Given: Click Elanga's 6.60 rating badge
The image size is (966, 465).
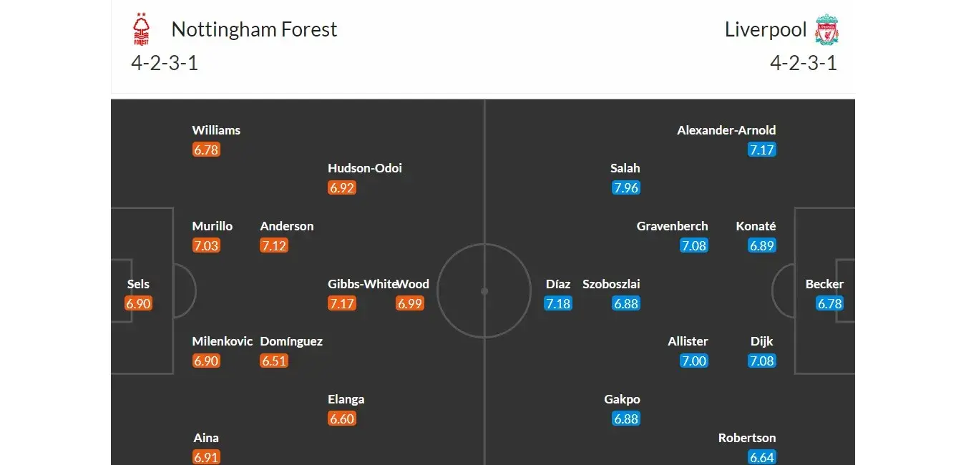Looking at the screenshot, I should 342,419.
